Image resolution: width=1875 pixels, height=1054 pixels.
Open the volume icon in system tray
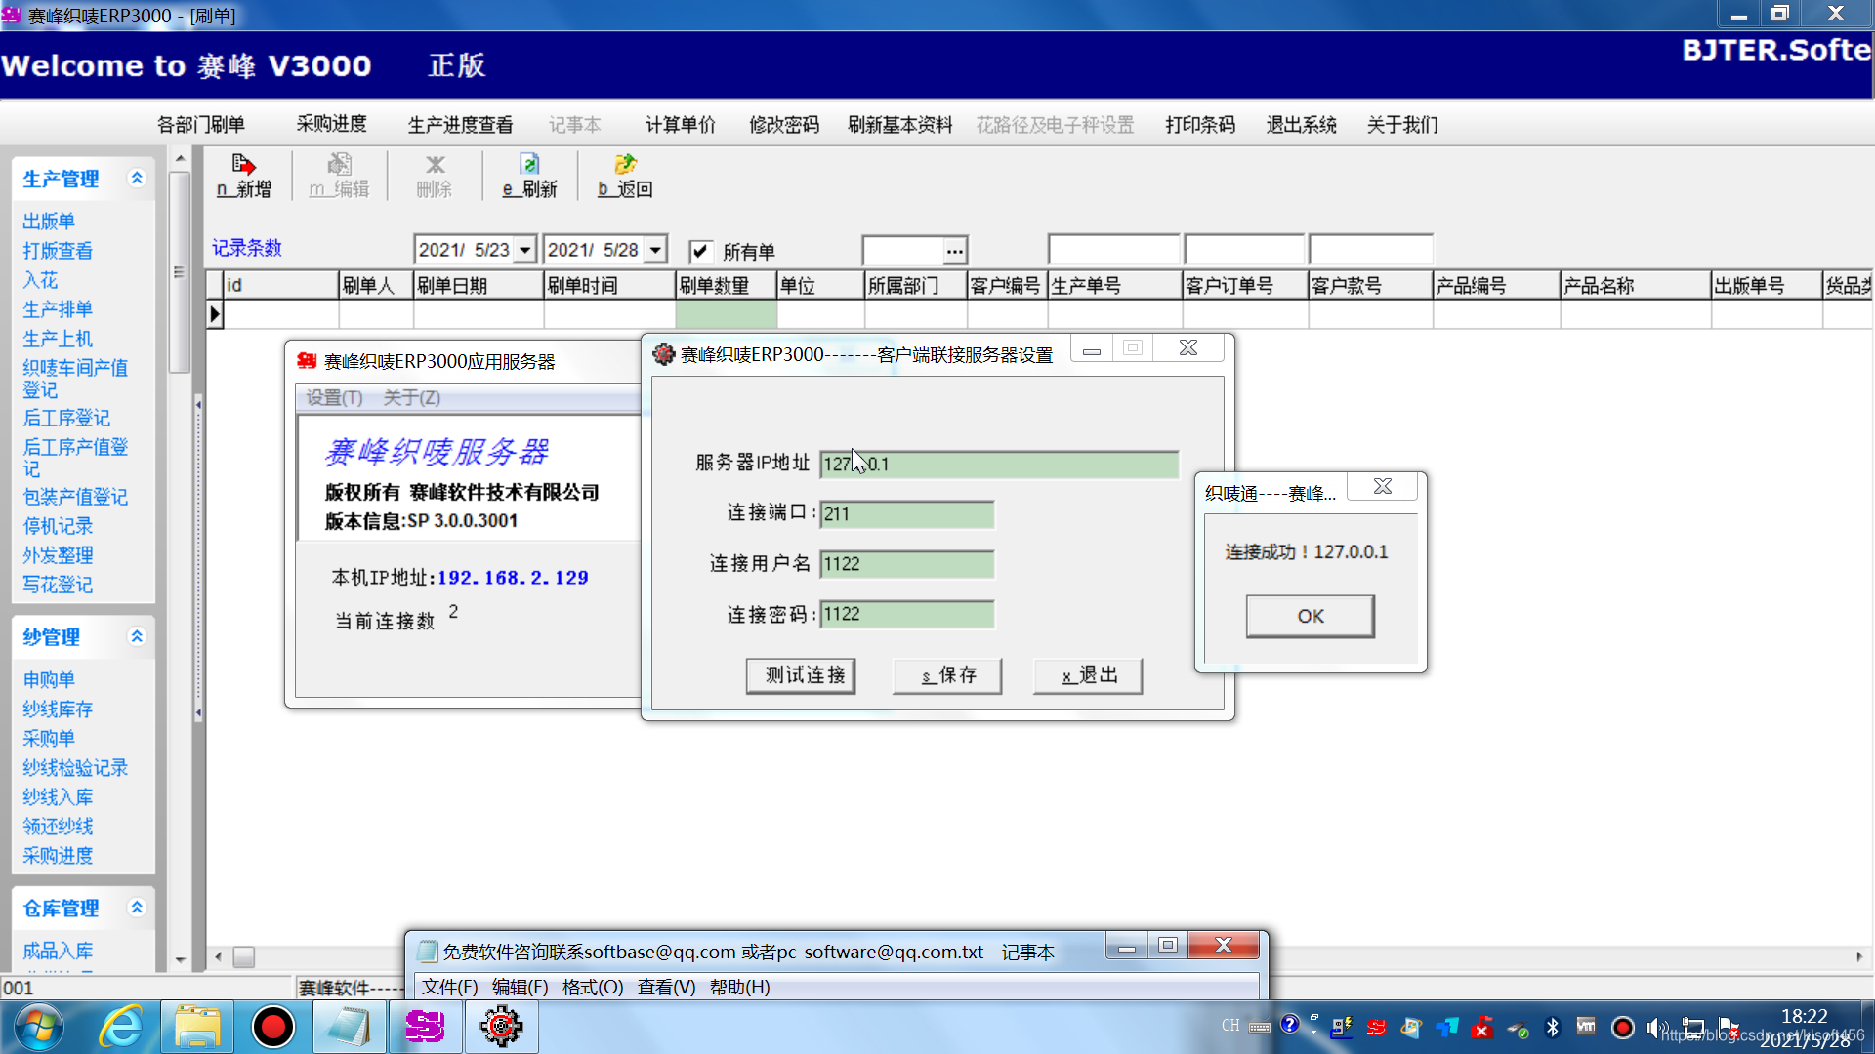point(1657,1027)
